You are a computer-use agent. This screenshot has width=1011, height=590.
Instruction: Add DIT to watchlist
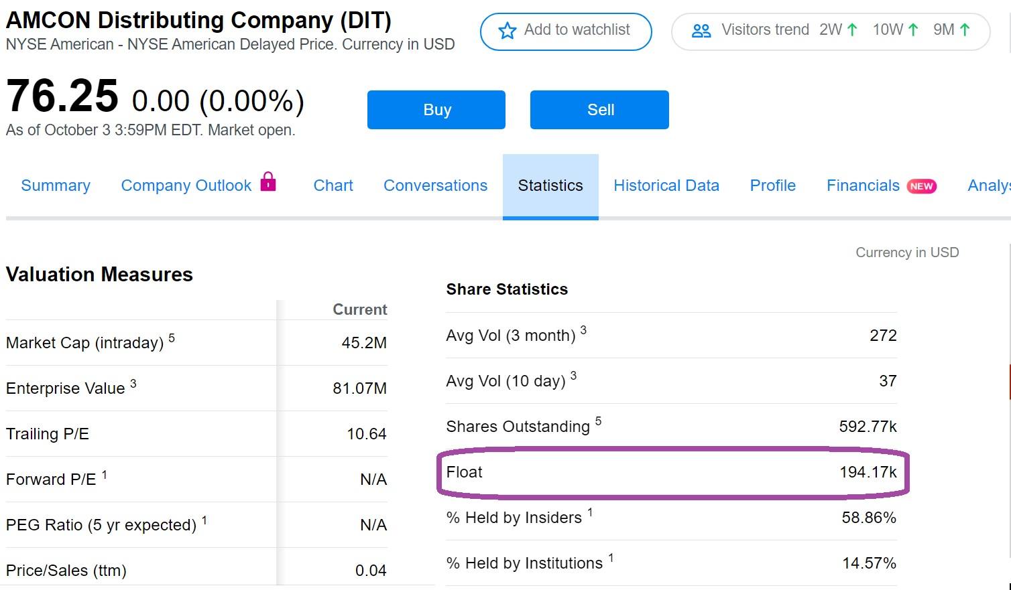566,31
